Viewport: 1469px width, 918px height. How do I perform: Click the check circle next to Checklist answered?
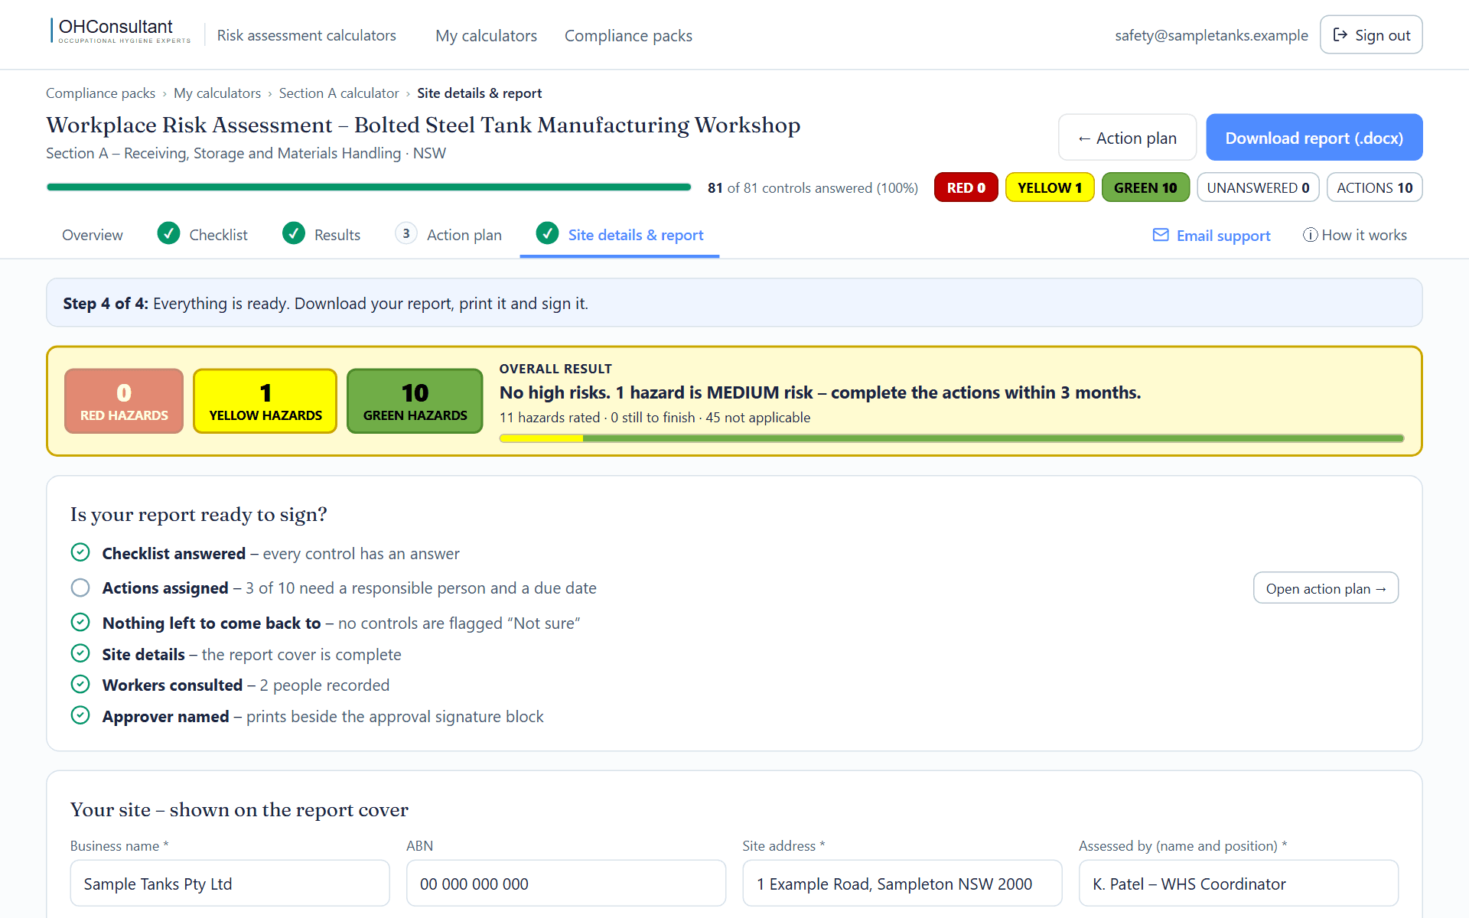(80, 552)
